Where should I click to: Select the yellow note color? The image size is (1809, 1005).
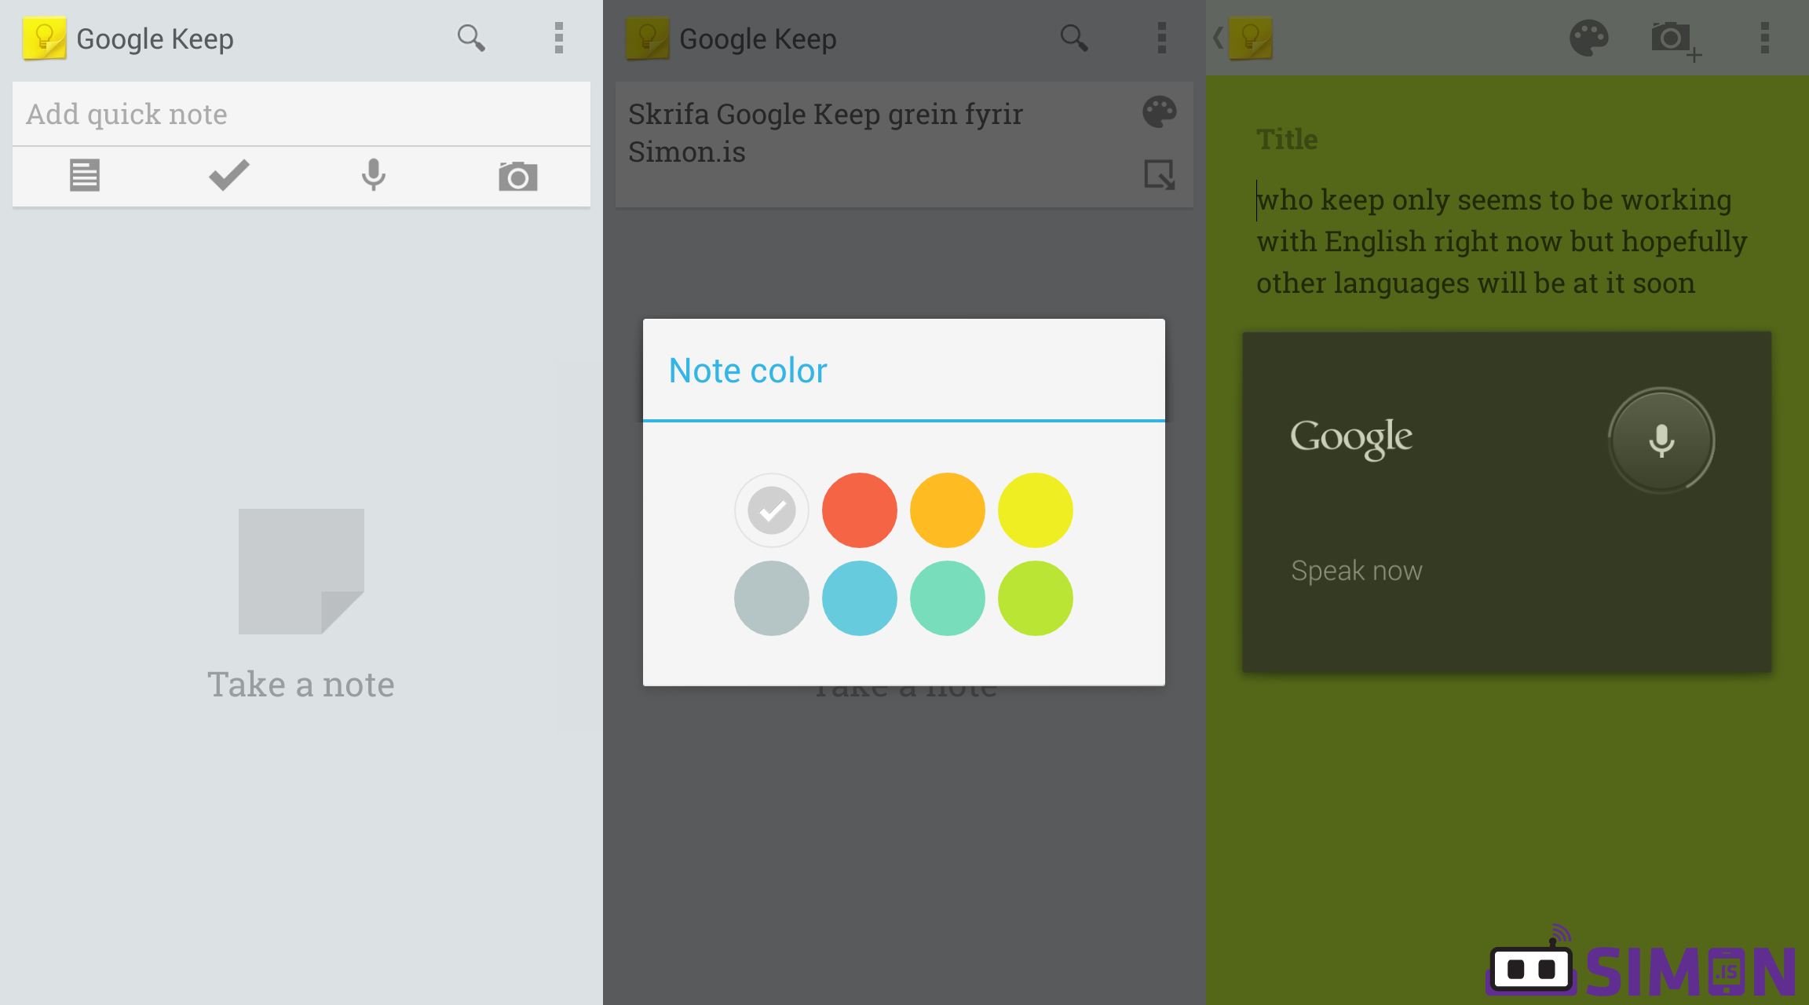pyautogui.click(x=1035, y=510)
